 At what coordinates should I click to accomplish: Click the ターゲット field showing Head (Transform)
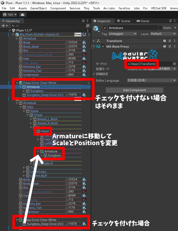pyautogui.click(x=149, y=64)
